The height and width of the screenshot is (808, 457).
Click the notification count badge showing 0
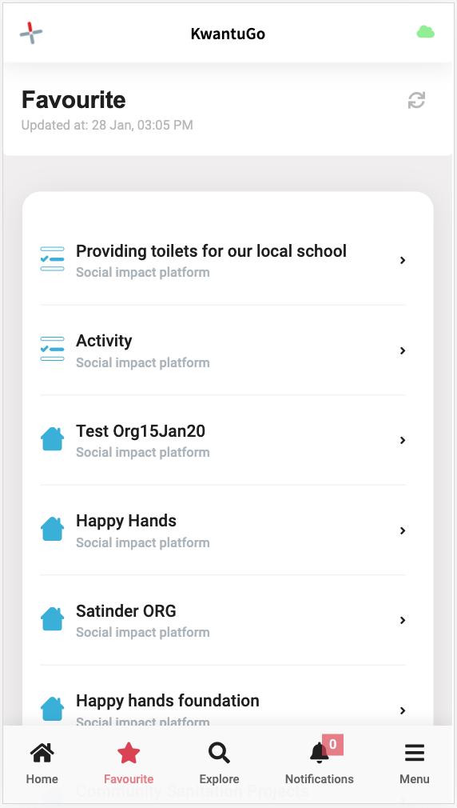coord(333,745)
